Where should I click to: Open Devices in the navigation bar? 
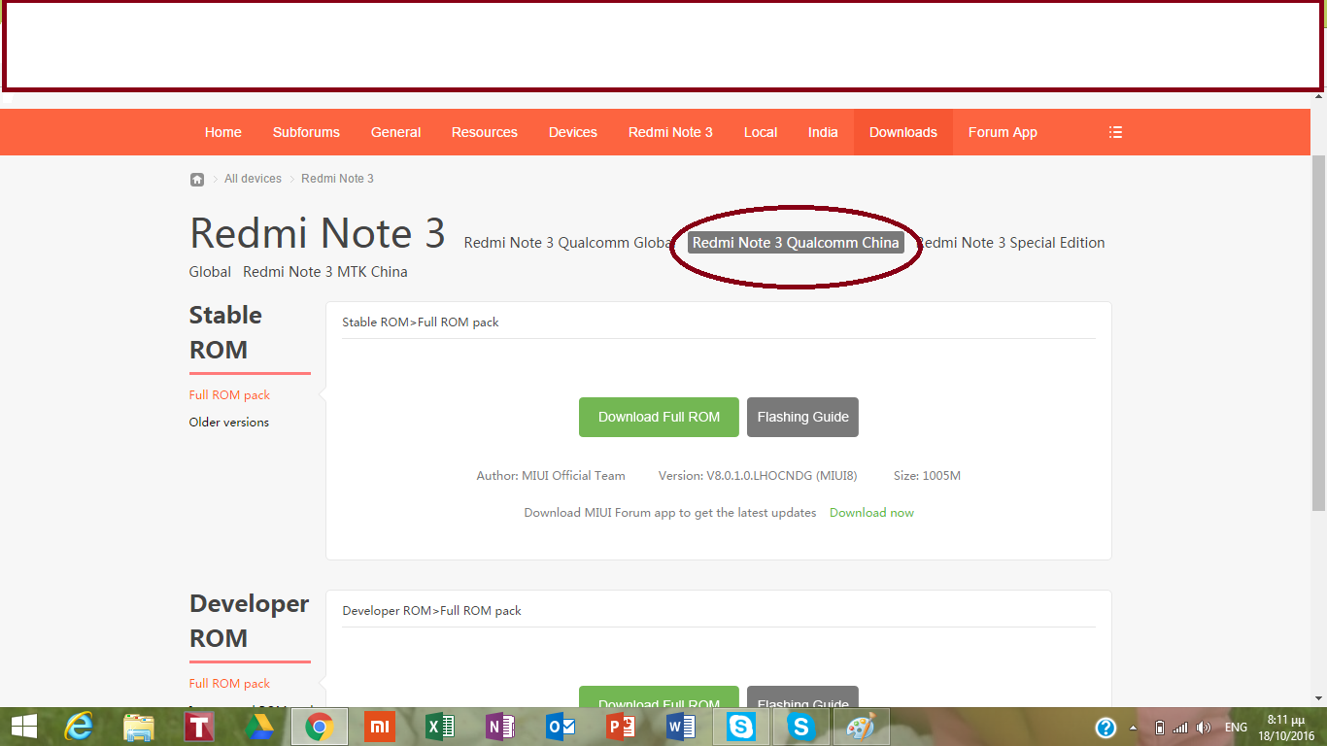tap(573, 132)
